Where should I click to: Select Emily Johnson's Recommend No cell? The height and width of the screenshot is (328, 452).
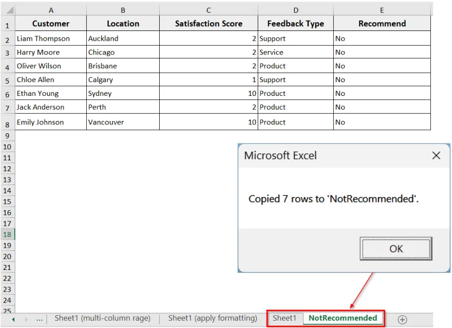coord(382,122)
